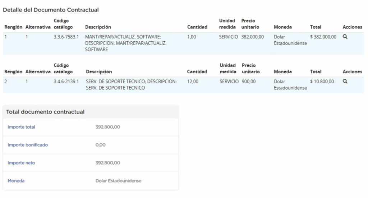The height and width of the screenshot is (198, 368).
Task: Click 'Detalle del Documento Contractual' heading
Action: [x=51, y=10]
